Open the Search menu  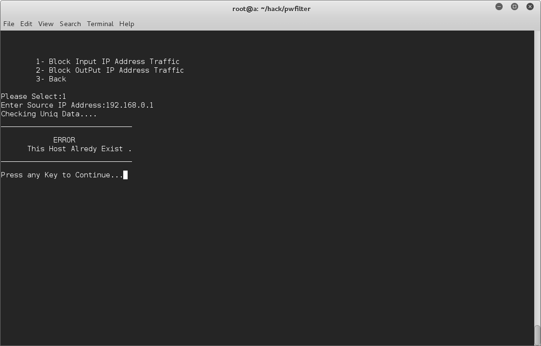pyautogui.click(x=70, y=23)
